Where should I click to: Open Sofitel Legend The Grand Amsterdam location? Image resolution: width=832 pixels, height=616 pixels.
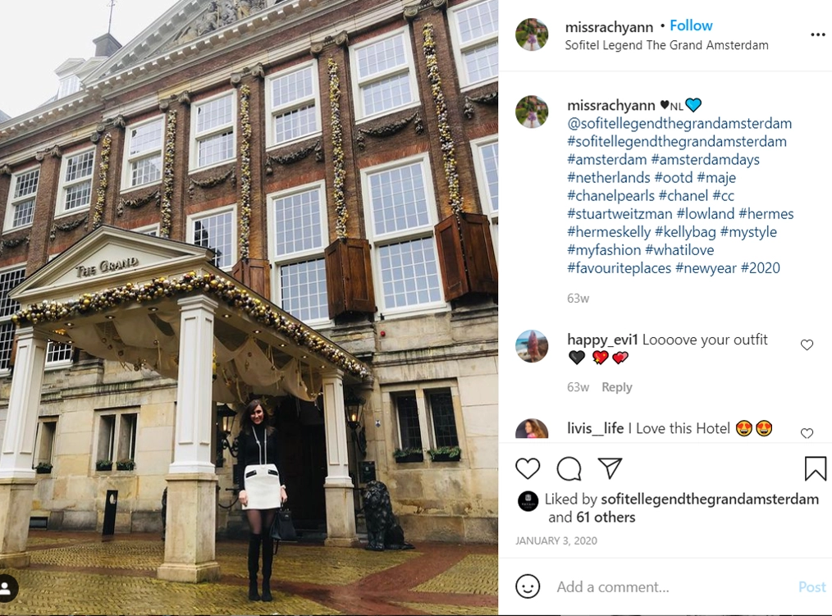coord(666,45)
